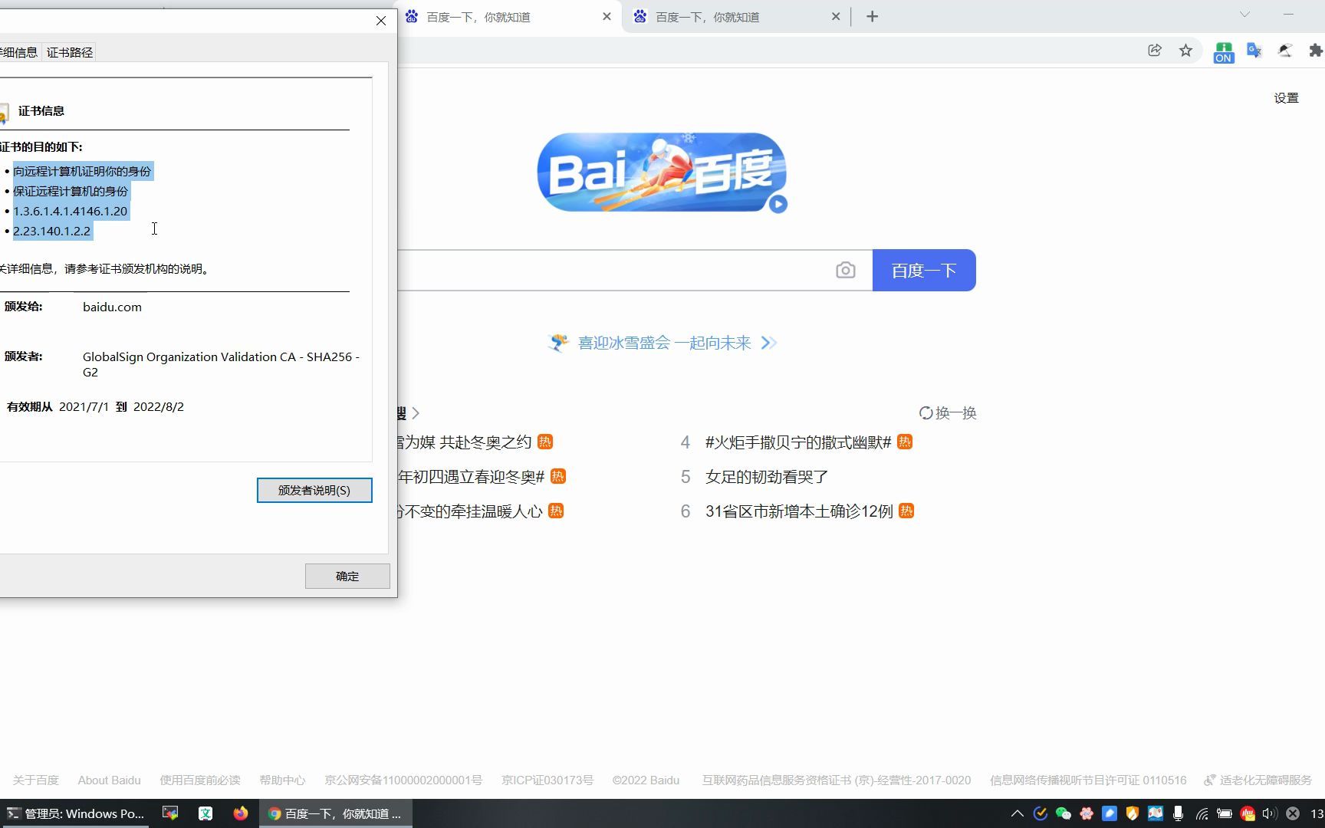Open the extensions puzzle-piece icon
Image resolution: width=1325 pixels, height=828 pixels.
tap(1314, 50)
